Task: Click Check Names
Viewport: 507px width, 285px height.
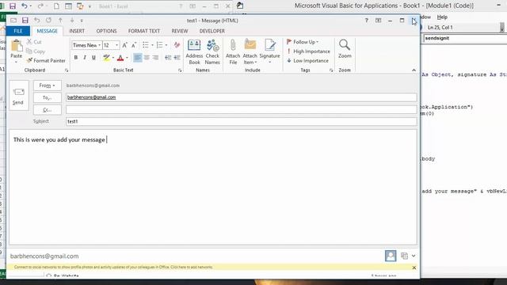Action: coord(212,52)
